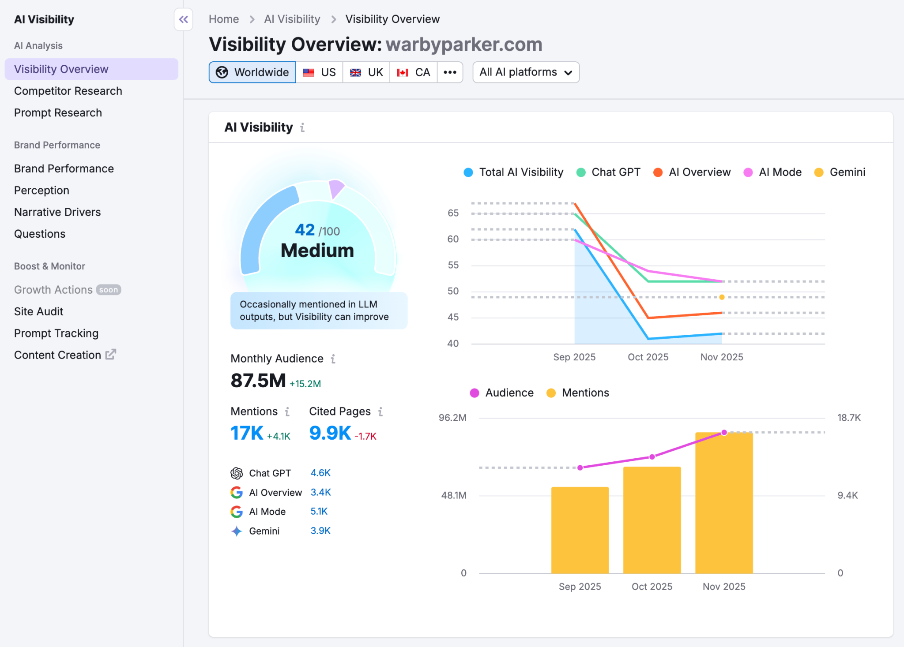
Task: Switch to the US location tab
Action: tap(320, 72)
